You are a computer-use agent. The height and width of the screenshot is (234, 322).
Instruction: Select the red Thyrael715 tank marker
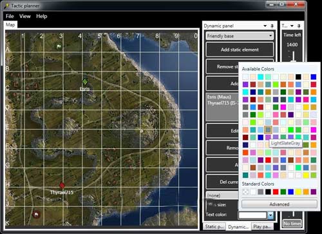coord(62,185)
